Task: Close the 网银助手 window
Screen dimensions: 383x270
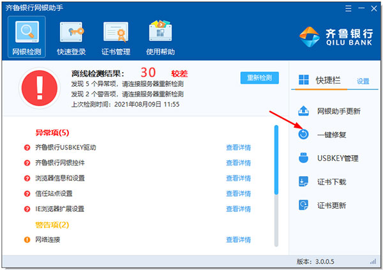Action: (373, 8)
